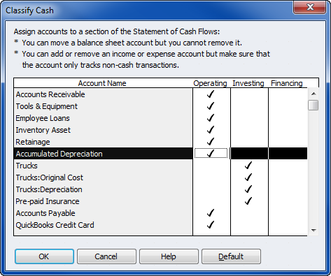Select the Retainage account name

tap(33, 142)
